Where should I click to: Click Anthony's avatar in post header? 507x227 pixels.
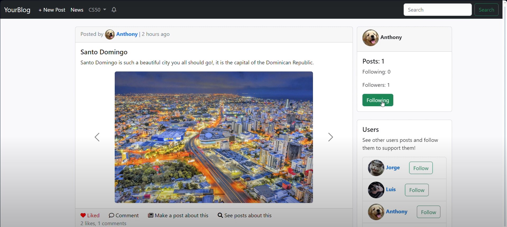pos(110,35)
